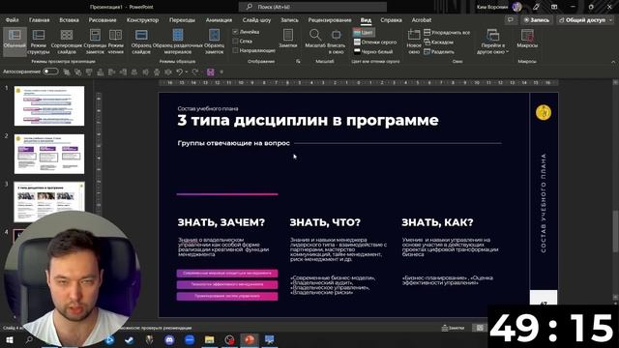This screenshot has height=348, width=619.
Task: Click Разделить move split
Action: click(x=439, y=51)
